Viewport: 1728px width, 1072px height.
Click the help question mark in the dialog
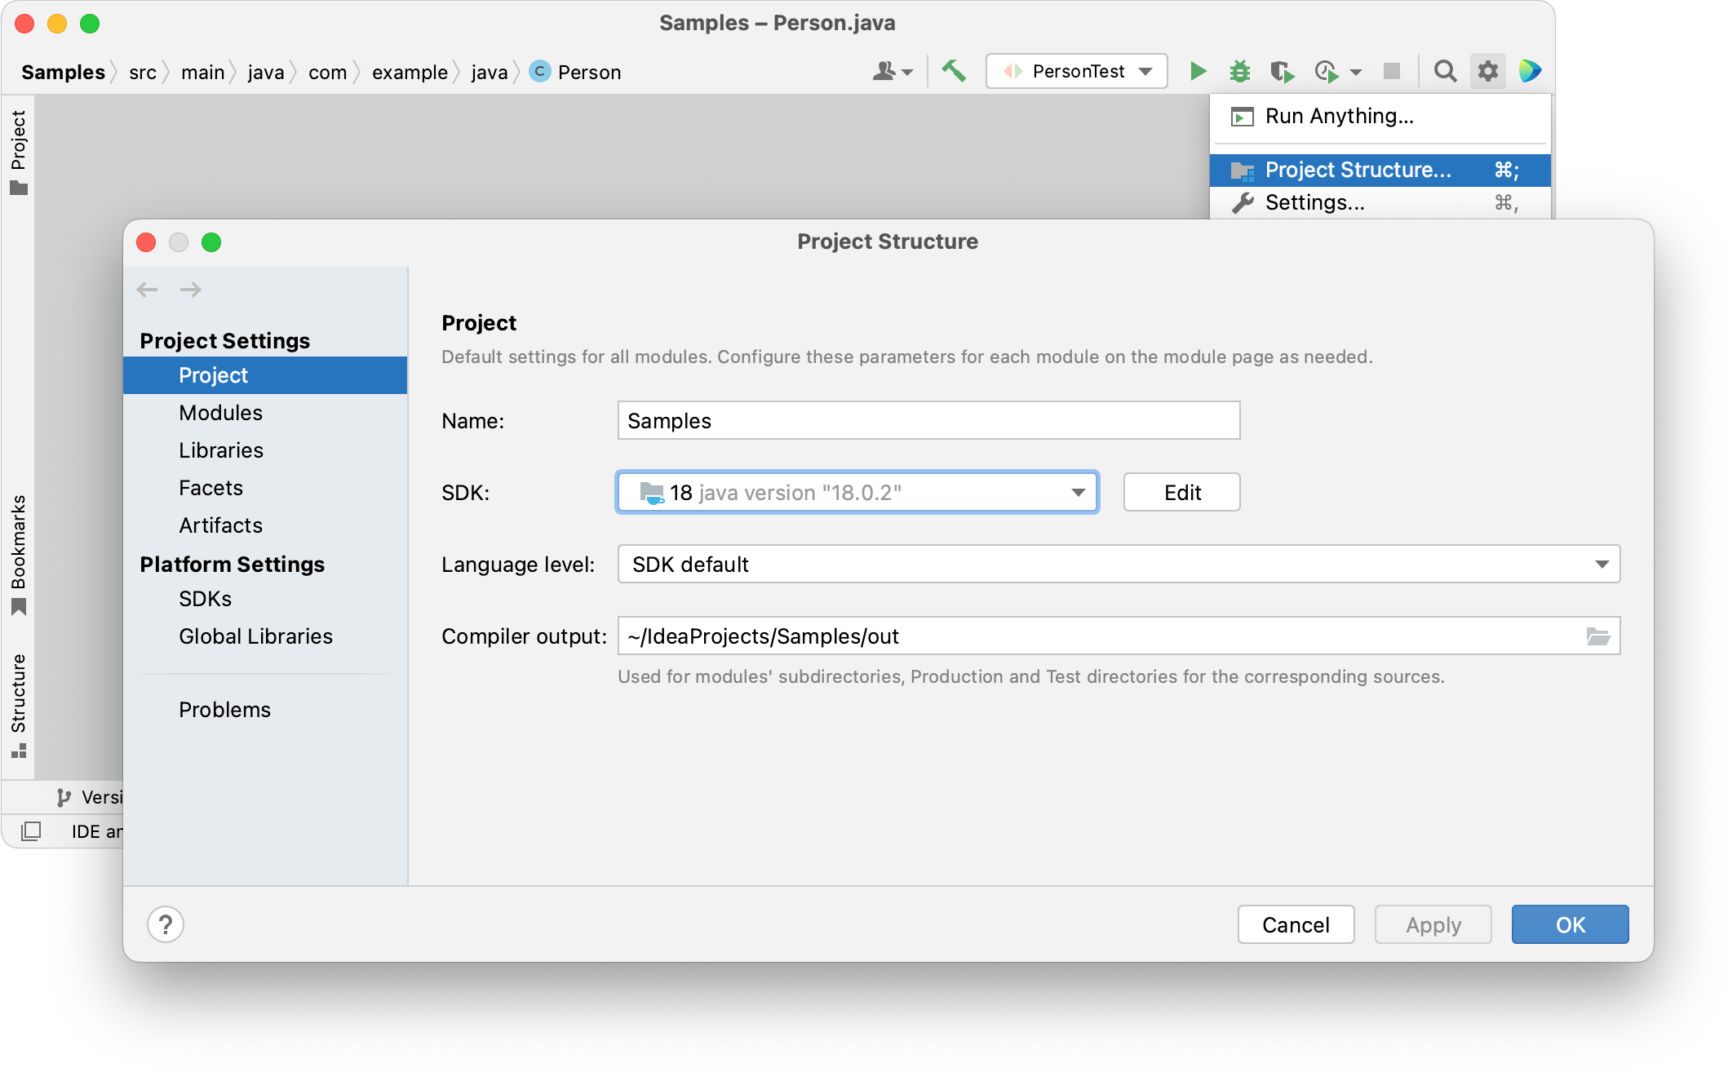(166, 924)
